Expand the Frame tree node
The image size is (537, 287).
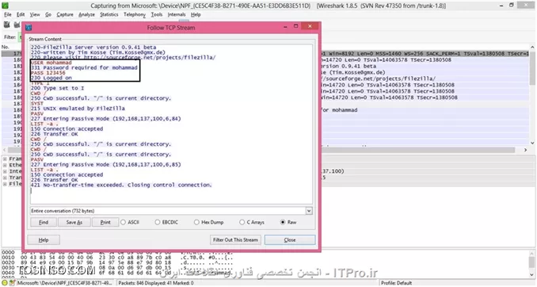pos(5,159)
